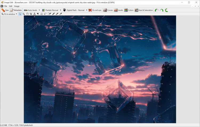Expand the Pixelate Normal dropdown arrow

(x=61, y=10)
